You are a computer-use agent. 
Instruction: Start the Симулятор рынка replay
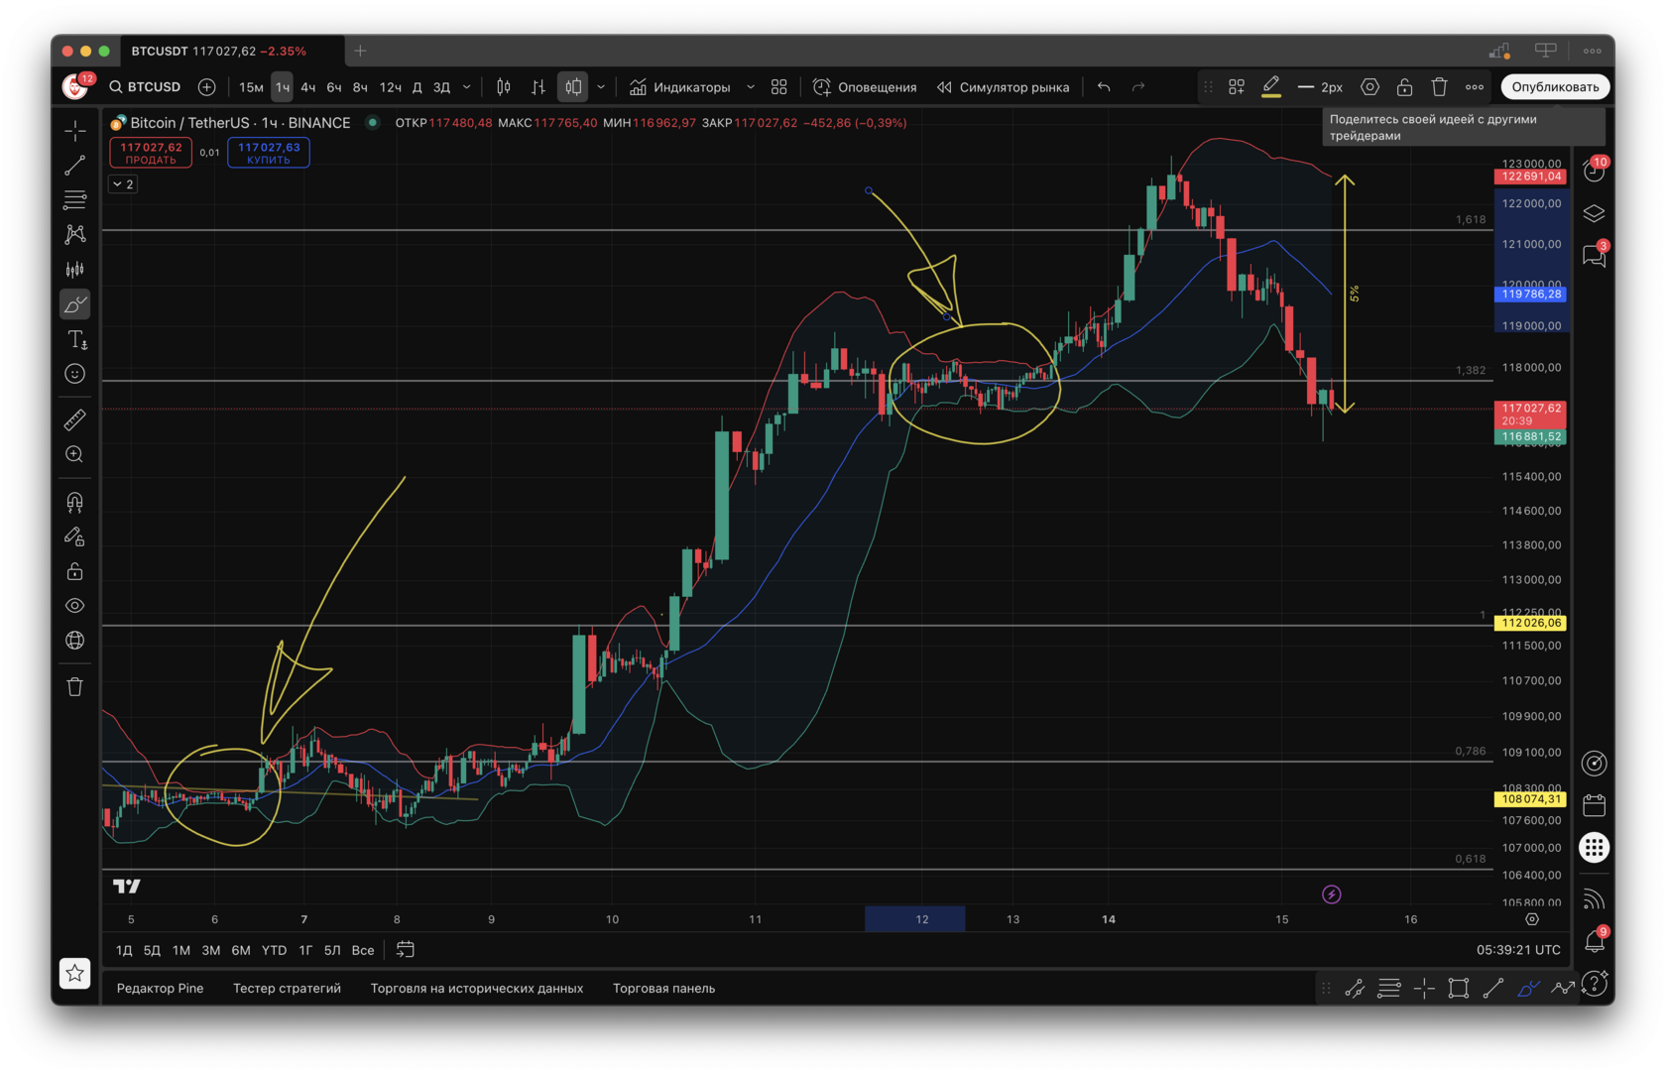[x=1003, y=87]
